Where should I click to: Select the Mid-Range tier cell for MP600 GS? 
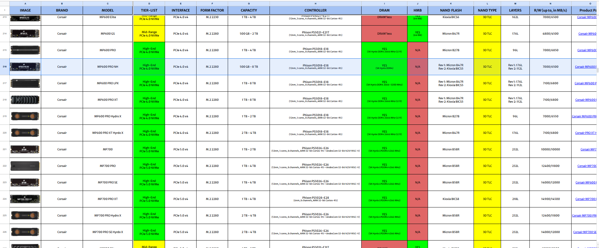(149, 34)
